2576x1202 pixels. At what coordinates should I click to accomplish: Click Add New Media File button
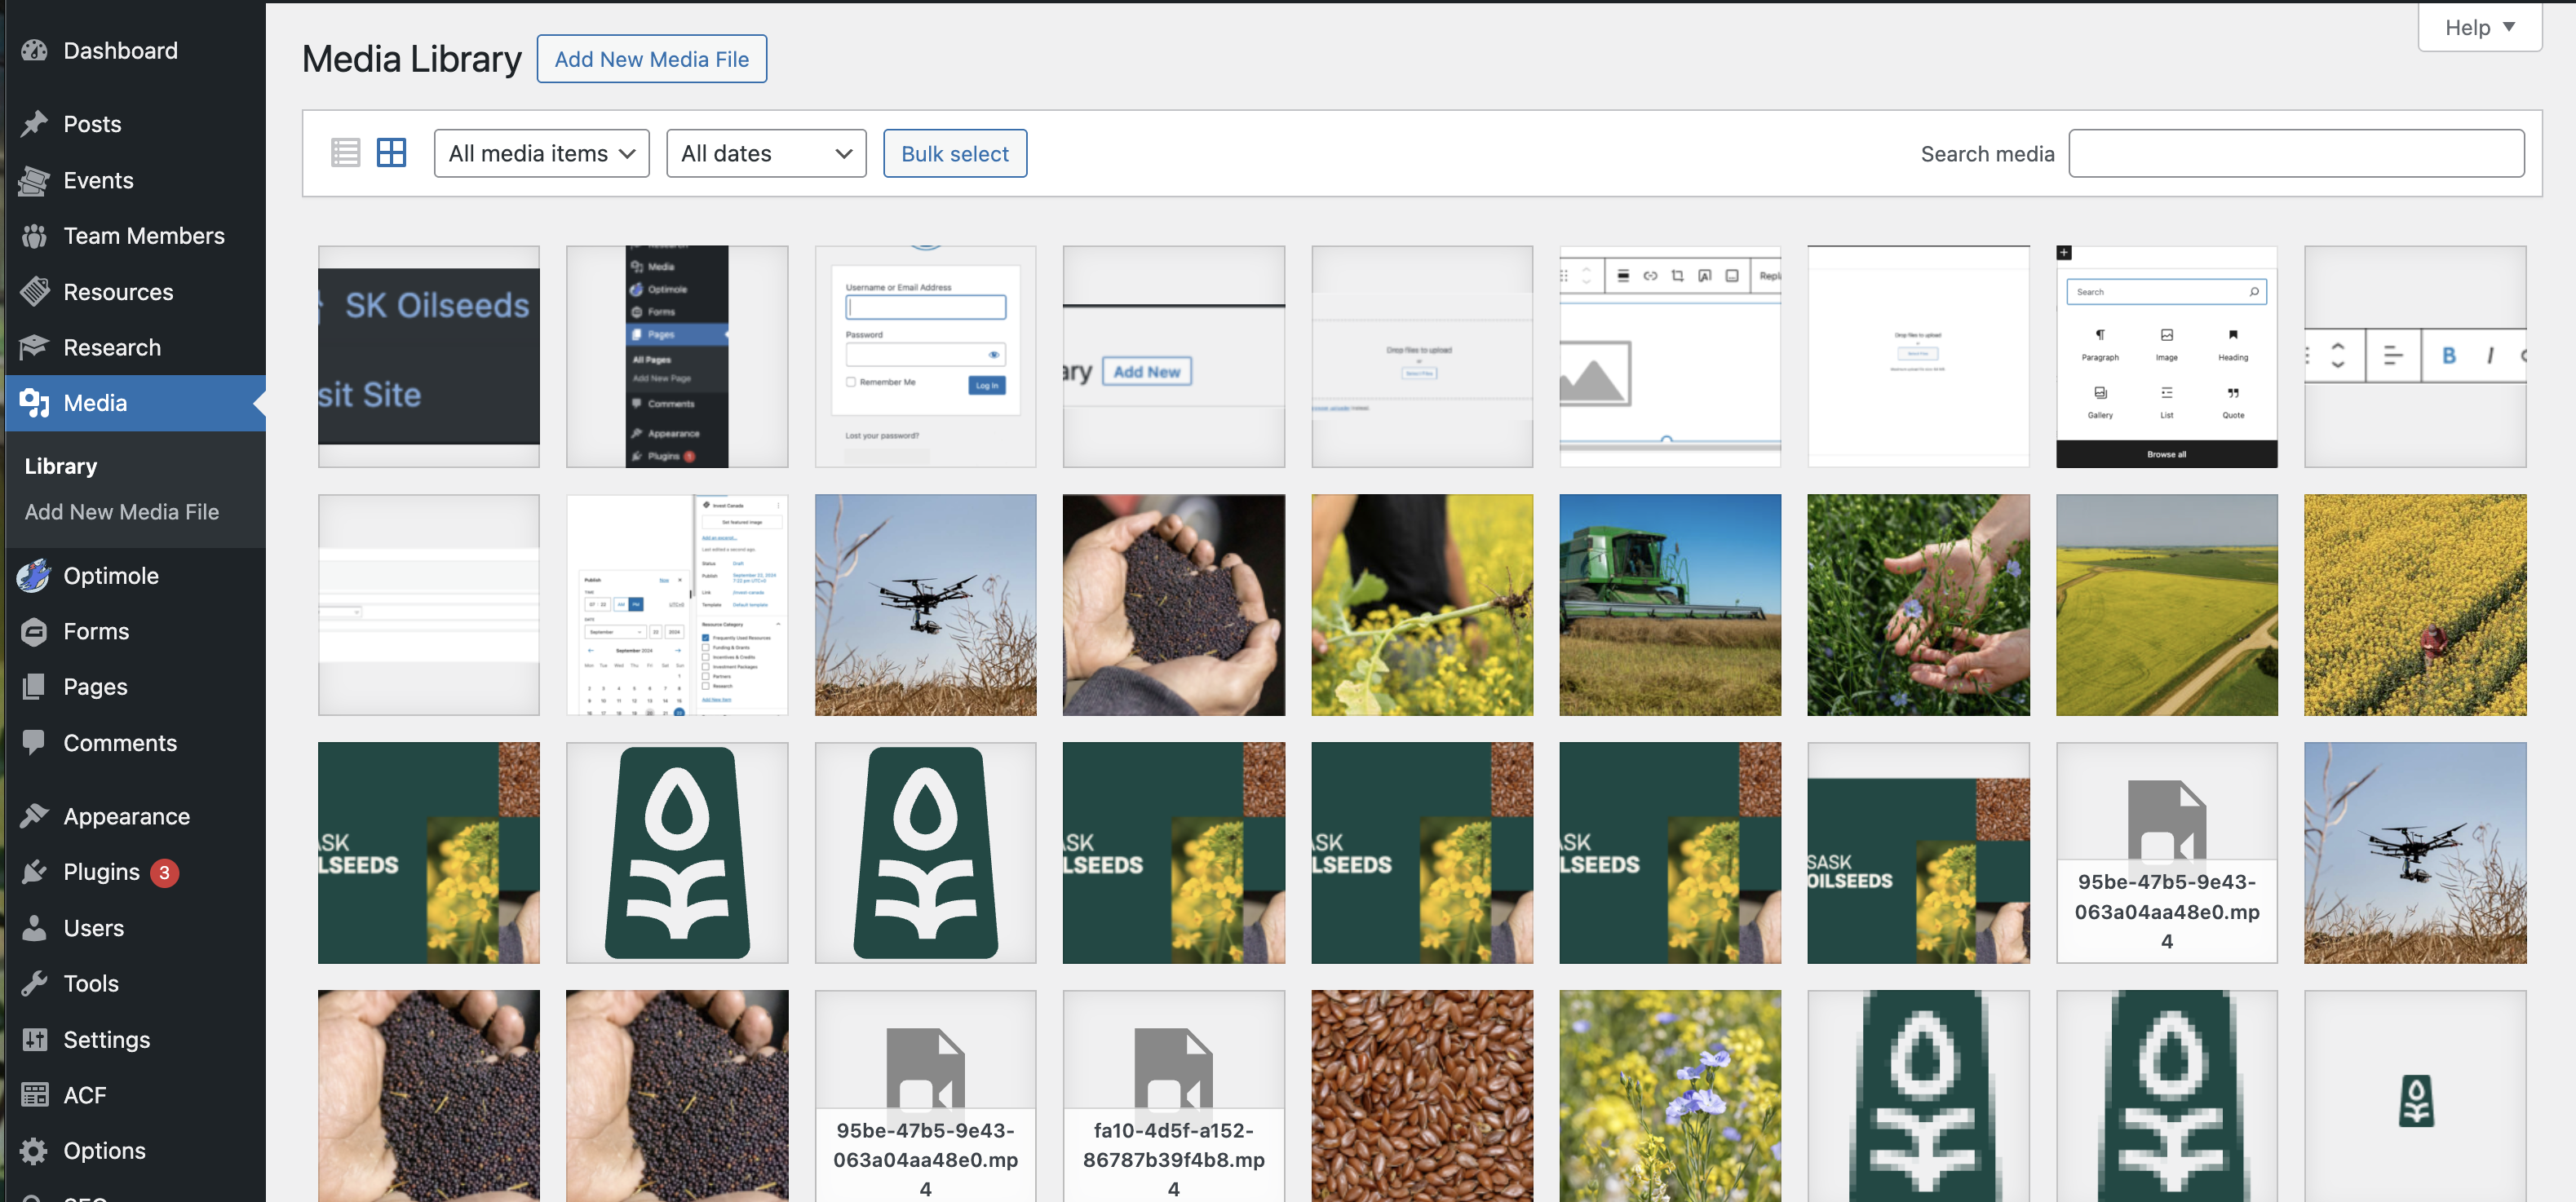pyautogui.click(x=651, y=59)
